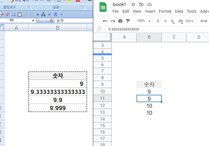Click the Undo icon in Sheets
The width and height of the screenshot is (209, 146).
pyautogui.click(x=105, y=21)
